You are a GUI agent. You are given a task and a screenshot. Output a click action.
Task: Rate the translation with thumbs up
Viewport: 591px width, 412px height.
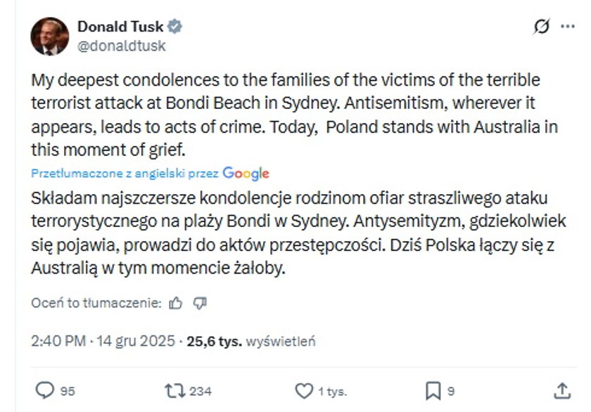[176, 303]
